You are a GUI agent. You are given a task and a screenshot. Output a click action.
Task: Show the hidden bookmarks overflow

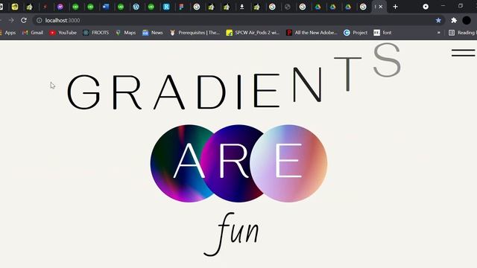click(x=439, y=33)
